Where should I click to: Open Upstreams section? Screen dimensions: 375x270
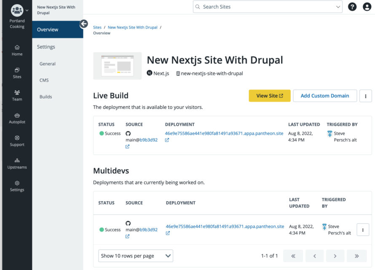[x=17, y=164]
